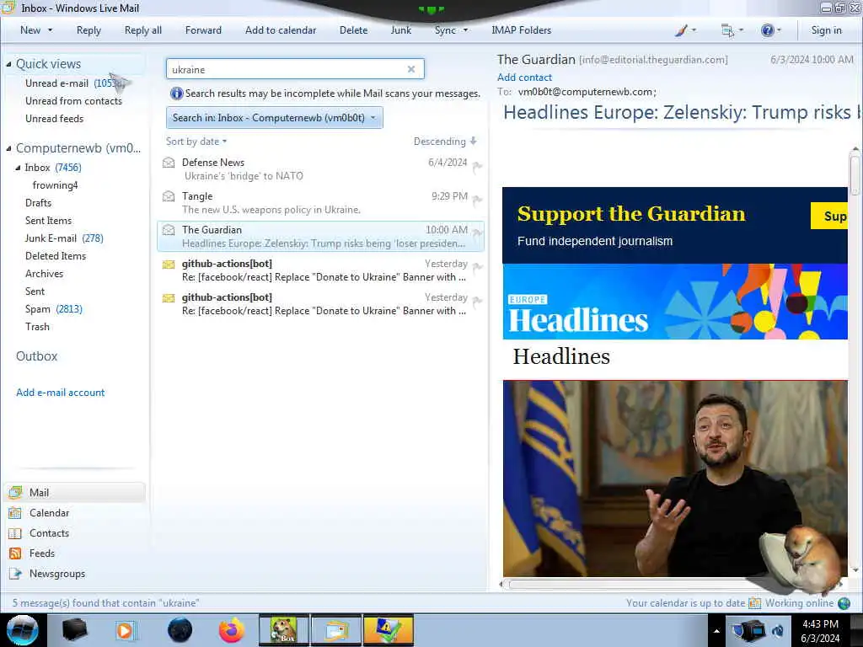
Task: Click Junk in the toolbar
Action: click(400, 30)
